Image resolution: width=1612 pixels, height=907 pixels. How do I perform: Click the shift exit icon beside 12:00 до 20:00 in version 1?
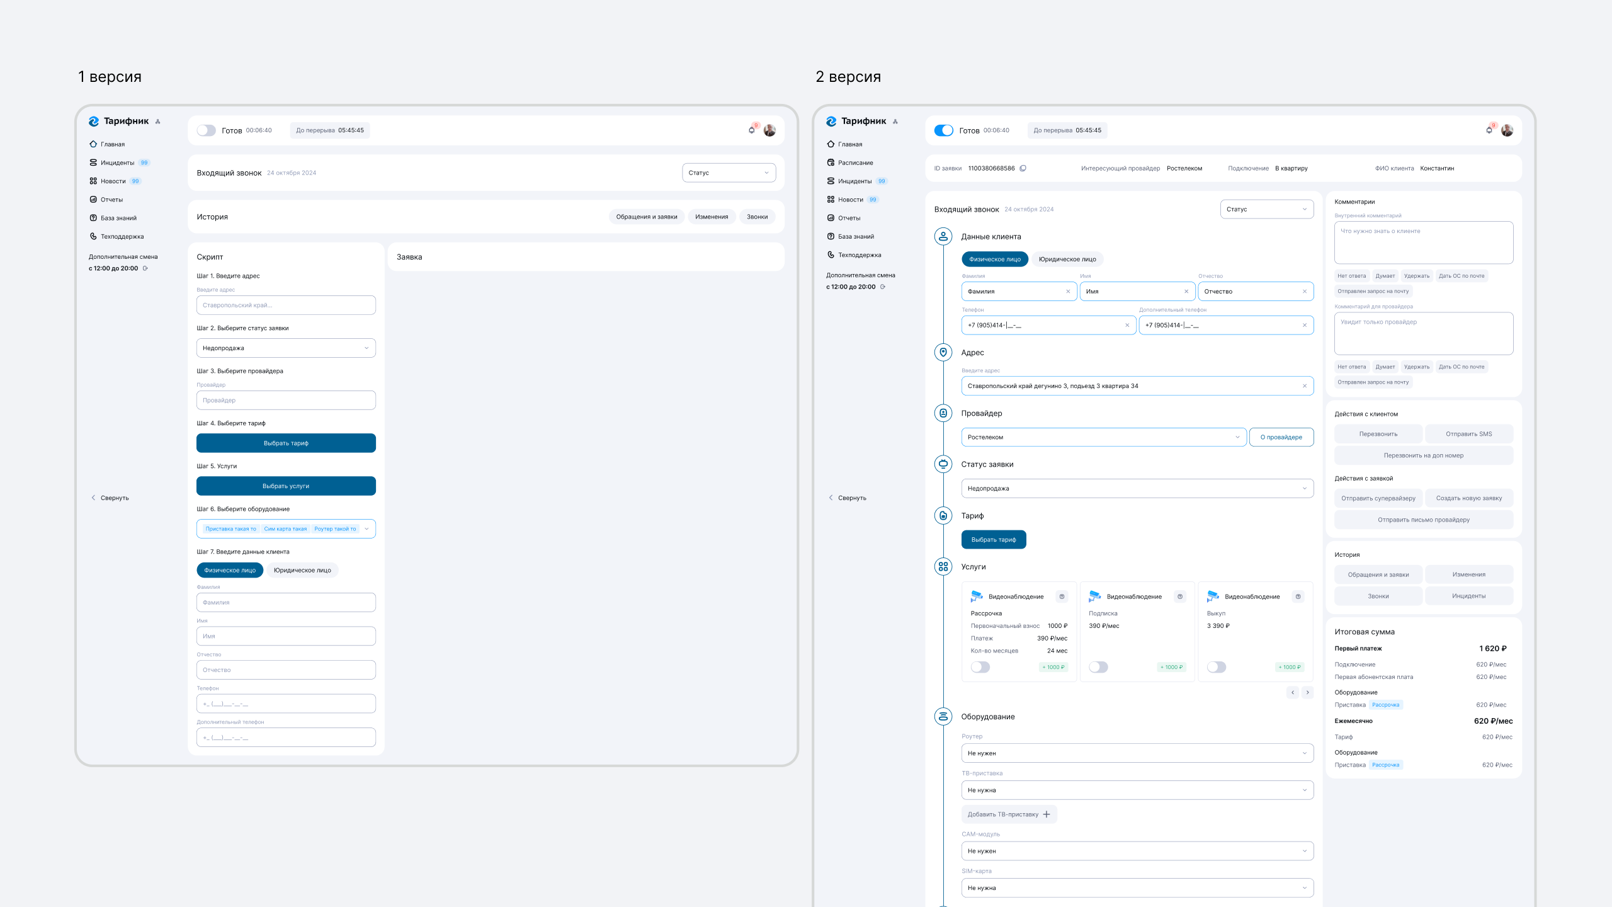[x=145, y=268]
